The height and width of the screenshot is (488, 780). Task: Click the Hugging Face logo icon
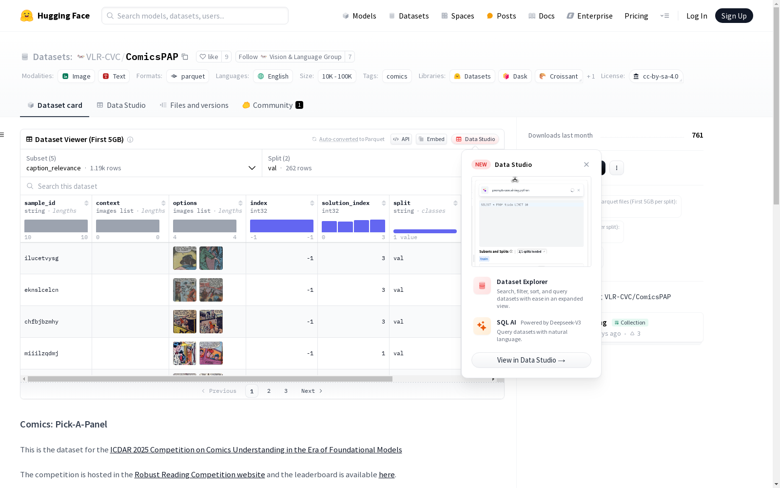point(27,16)
